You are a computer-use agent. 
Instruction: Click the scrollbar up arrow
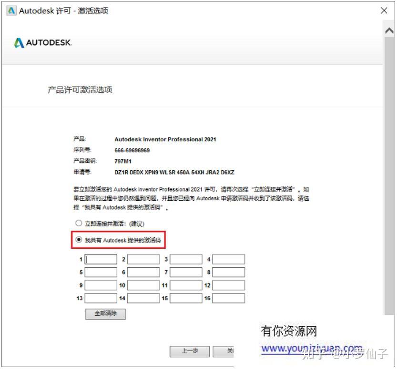point(389,31)
